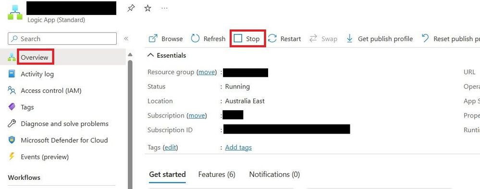
Task: Click the Workflows section heading
Action: (24, 177)
